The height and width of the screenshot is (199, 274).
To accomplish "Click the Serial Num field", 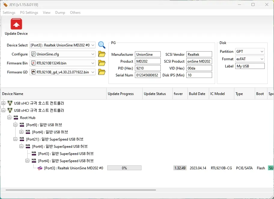I will [148, 75].
